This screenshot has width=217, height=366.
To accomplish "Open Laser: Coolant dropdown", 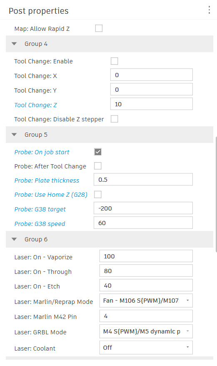I will click(146, 347).
